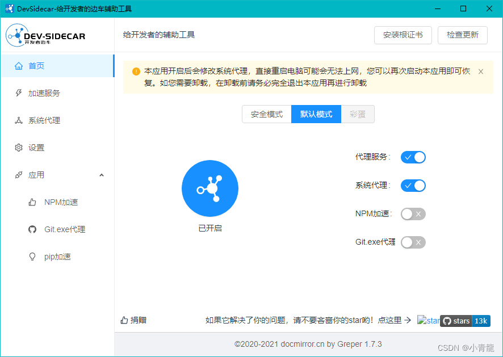Viewport: 503px width, 357px height.
Task: Turn off the 代理服务 switch
Action: coord(413,157)
